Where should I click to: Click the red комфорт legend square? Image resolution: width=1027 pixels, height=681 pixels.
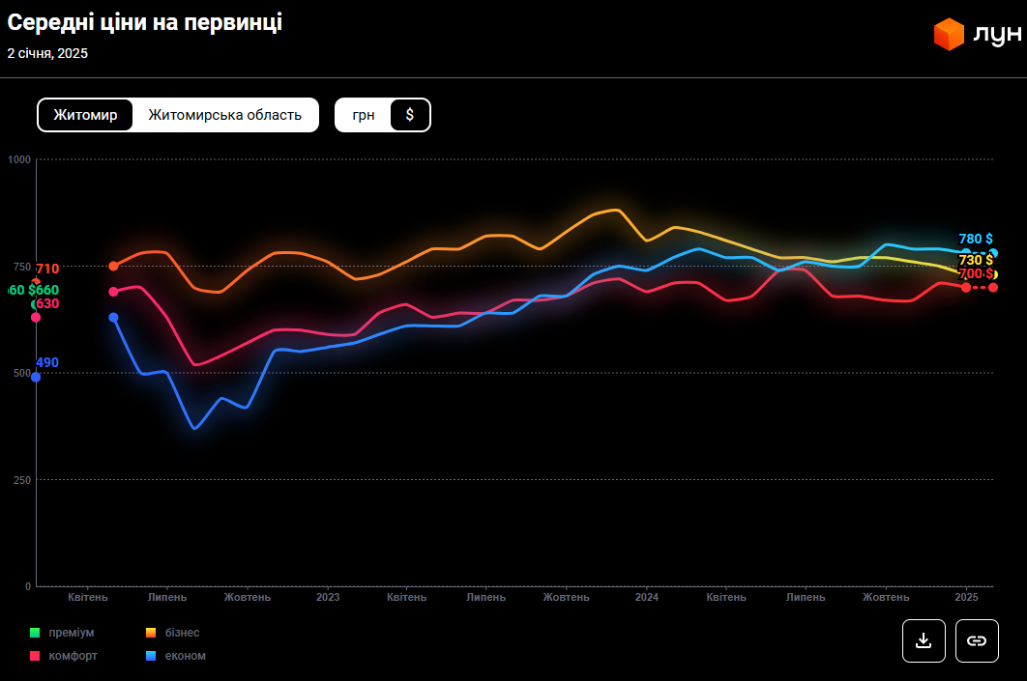(x=35, y=656)
